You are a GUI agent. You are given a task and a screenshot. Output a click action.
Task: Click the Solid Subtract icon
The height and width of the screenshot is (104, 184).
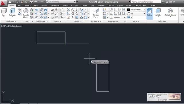click(37, 14)
